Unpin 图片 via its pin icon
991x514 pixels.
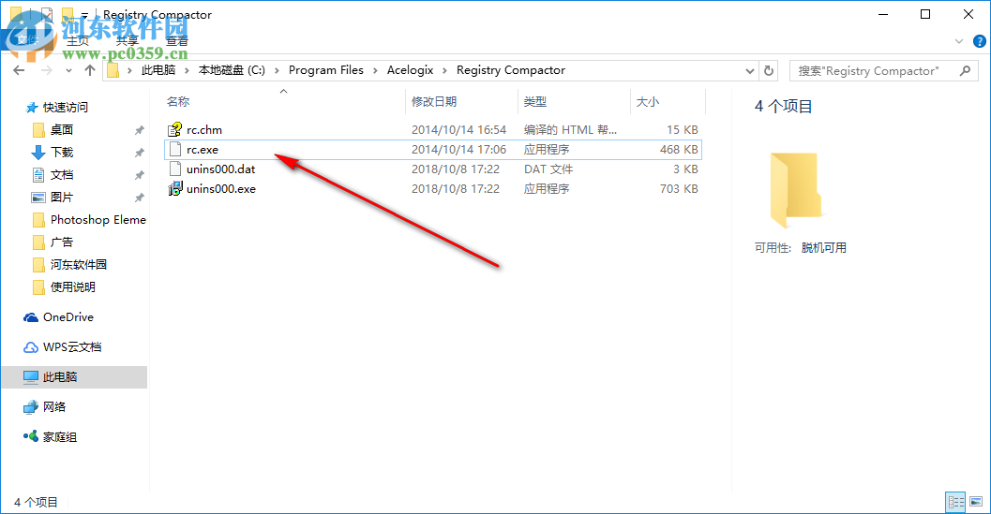pyautogui.click(x=139, y=197)
